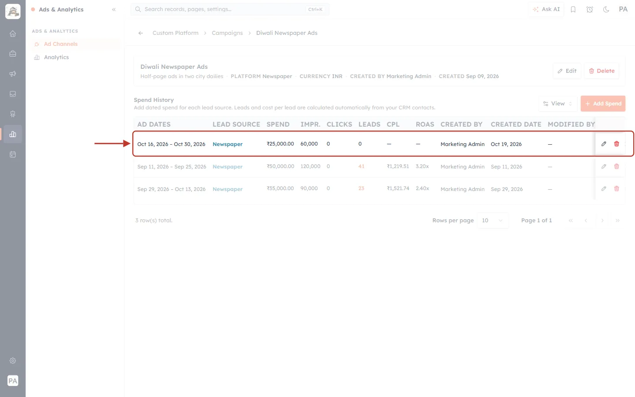The image size is (635, 397).
Task: Delete the Oct 16, 2026 spend row
Action: (616, 144)
